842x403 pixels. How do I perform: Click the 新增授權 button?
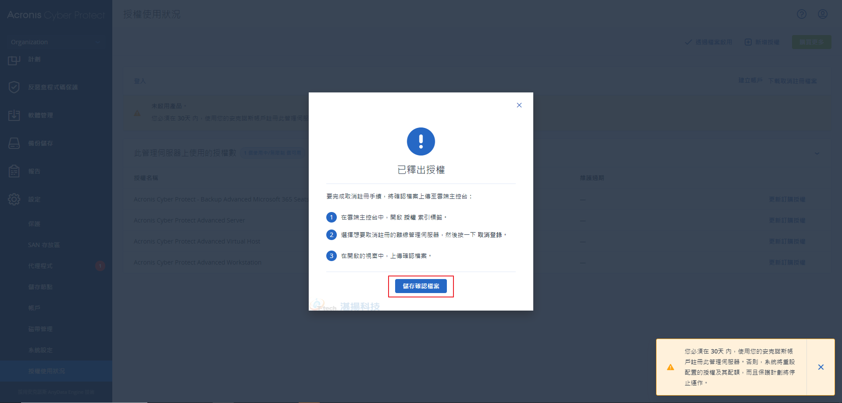coord(762,42)
